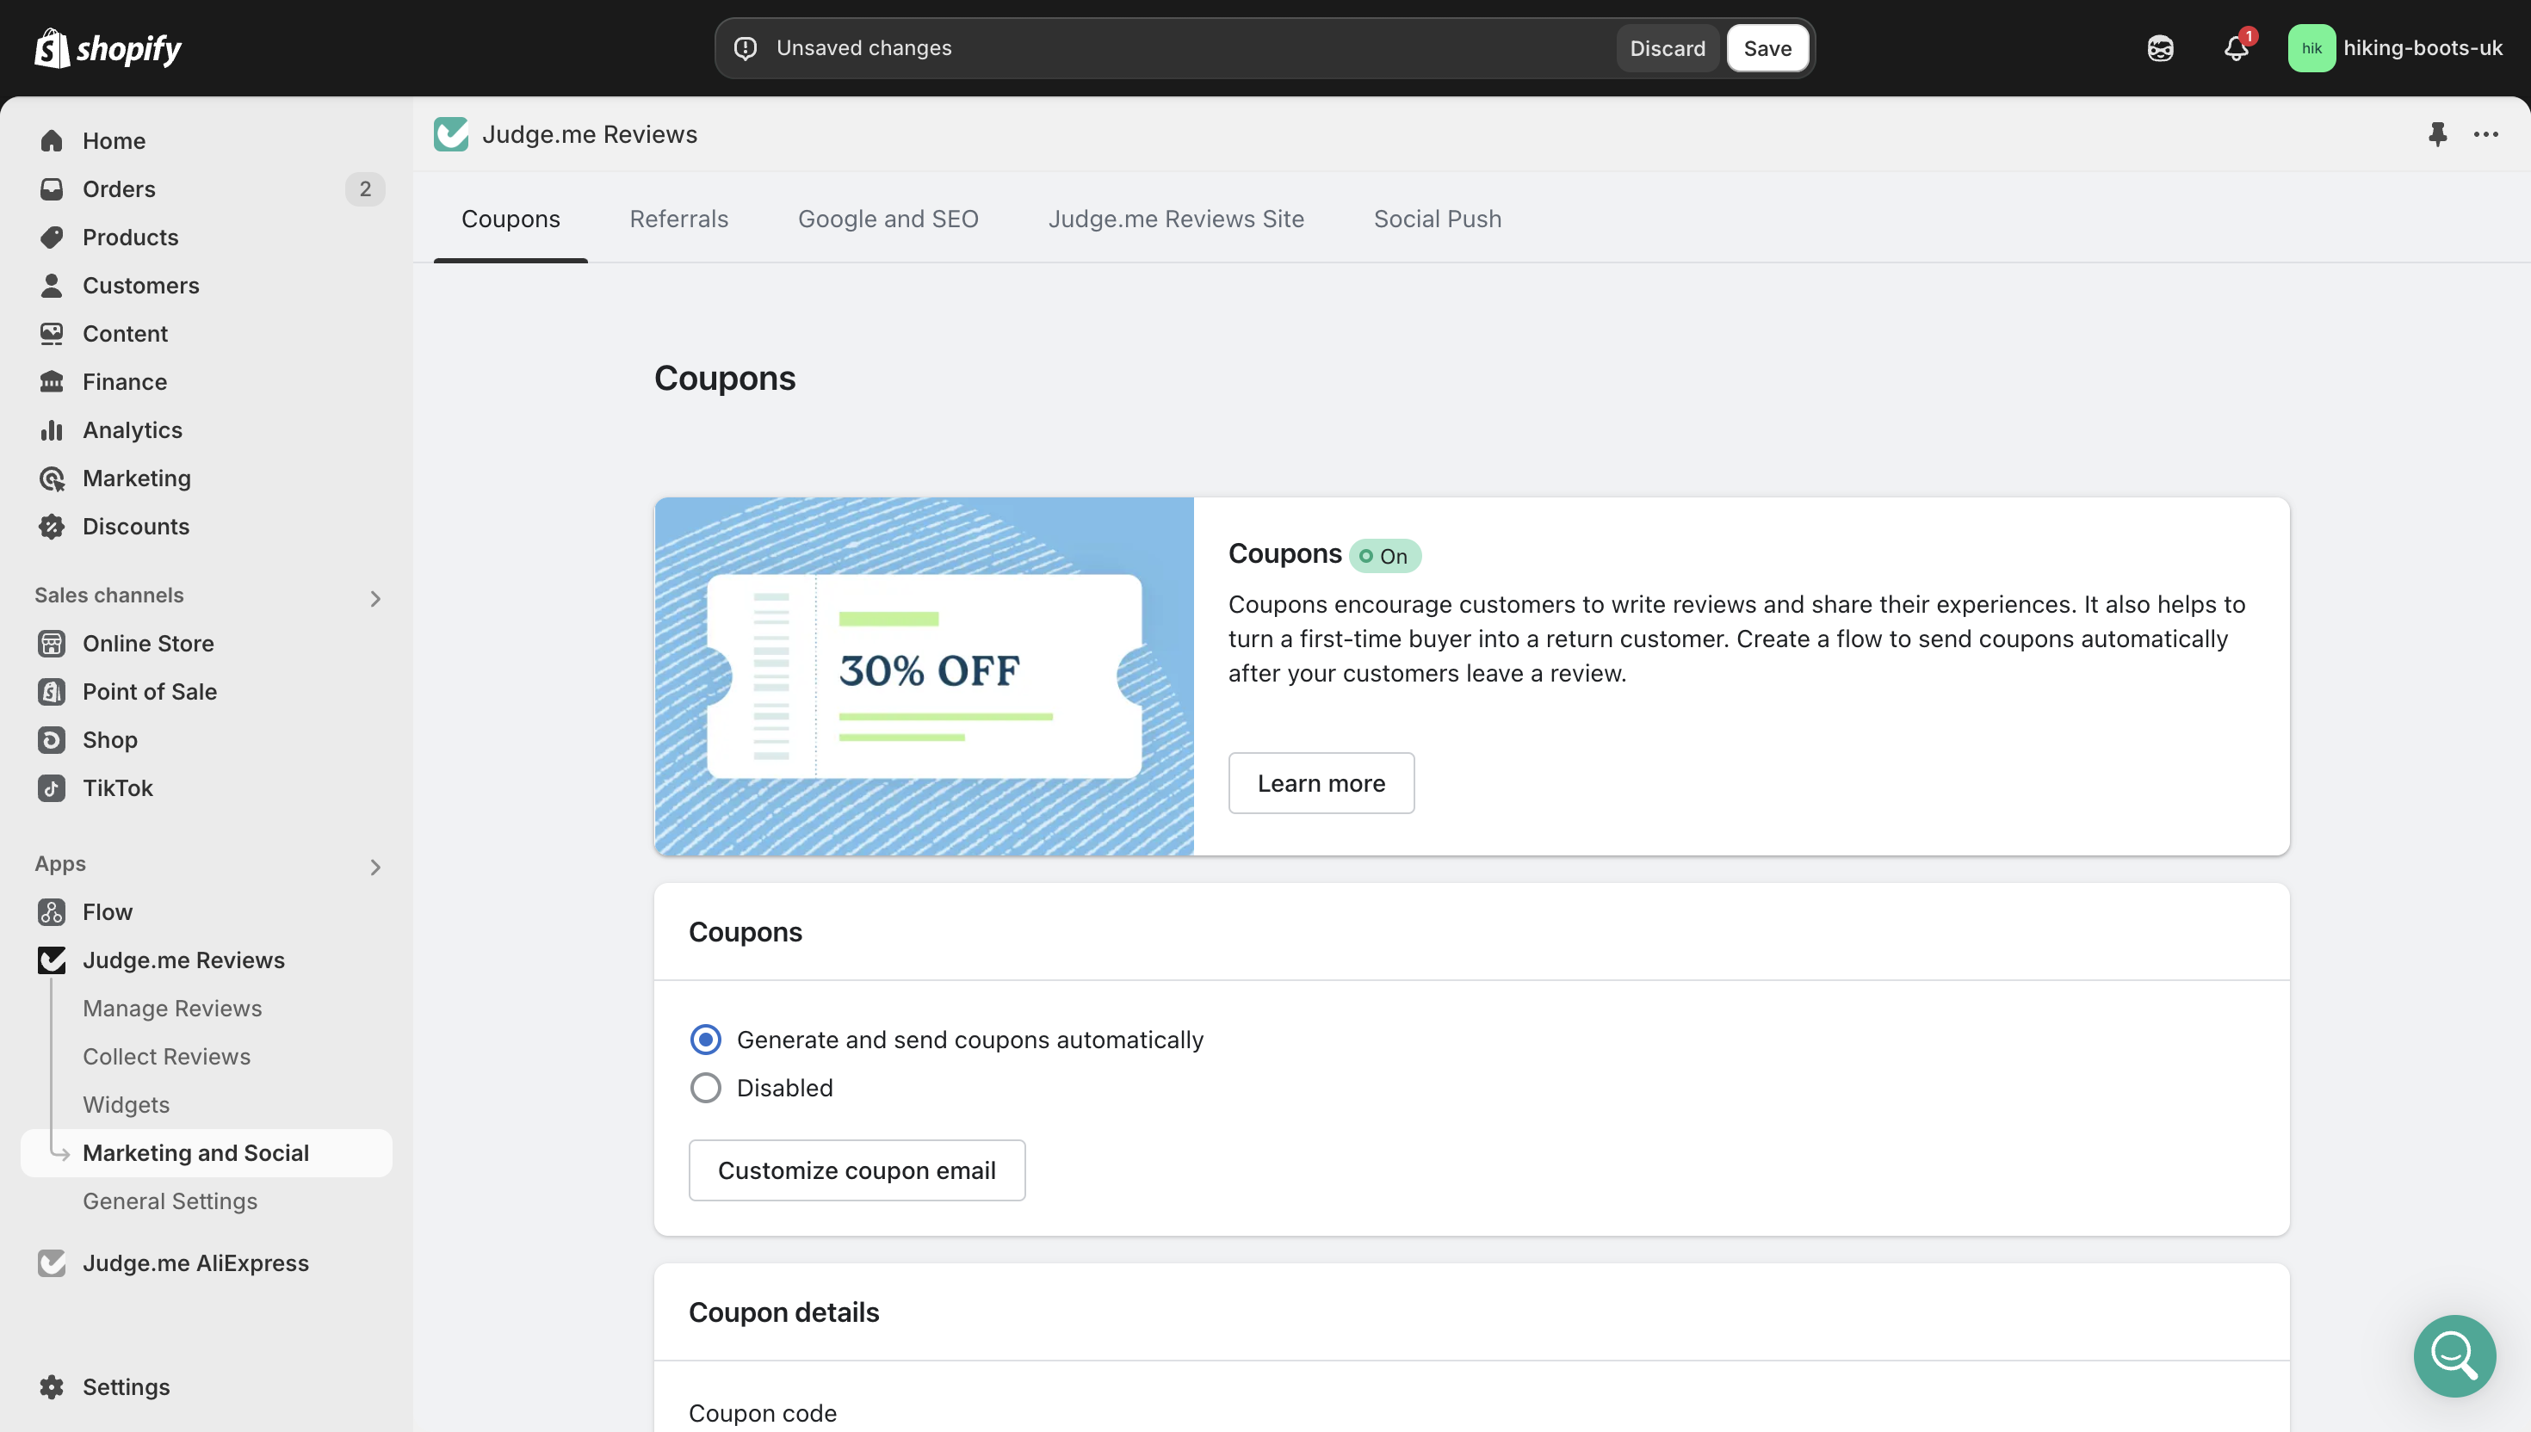Switch to the Coupons tab
The width and height of the screenshot is (2531, 1432).
[511, 219]
